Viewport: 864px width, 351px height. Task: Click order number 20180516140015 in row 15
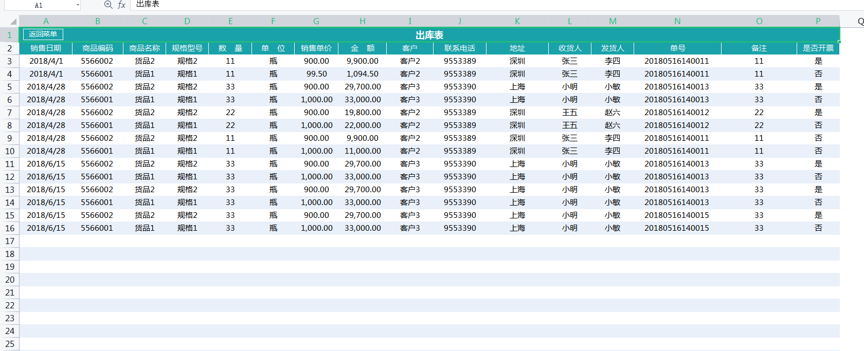click(x=677, y=215)
